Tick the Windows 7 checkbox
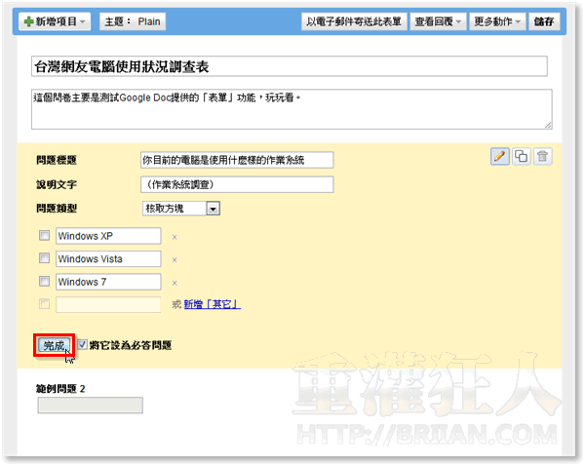The image size is (585, 466). point(45,281)
